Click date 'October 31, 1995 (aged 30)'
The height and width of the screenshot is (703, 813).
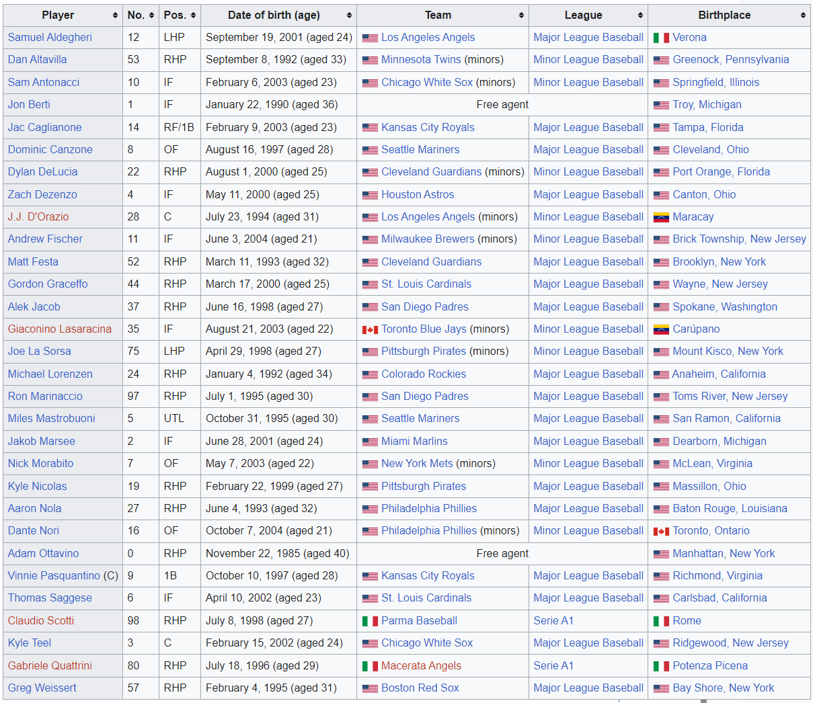(272, 419)
